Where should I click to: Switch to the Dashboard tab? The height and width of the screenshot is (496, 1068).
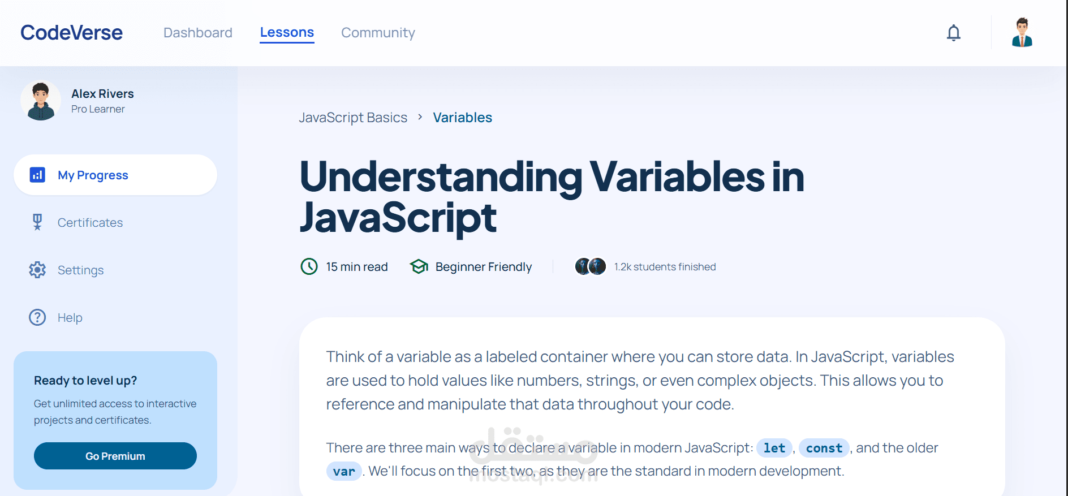coord(198,33)
